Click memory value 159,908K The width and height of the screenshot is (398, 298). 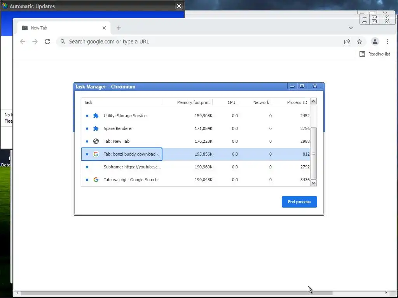pos(203,116)
